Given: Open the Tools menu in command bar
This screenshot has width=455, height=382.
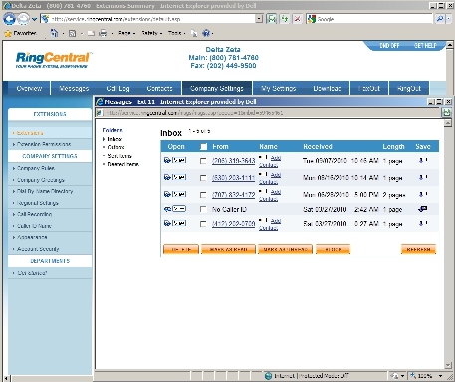Looking at the screenshot, I should (x=176, y=33).
